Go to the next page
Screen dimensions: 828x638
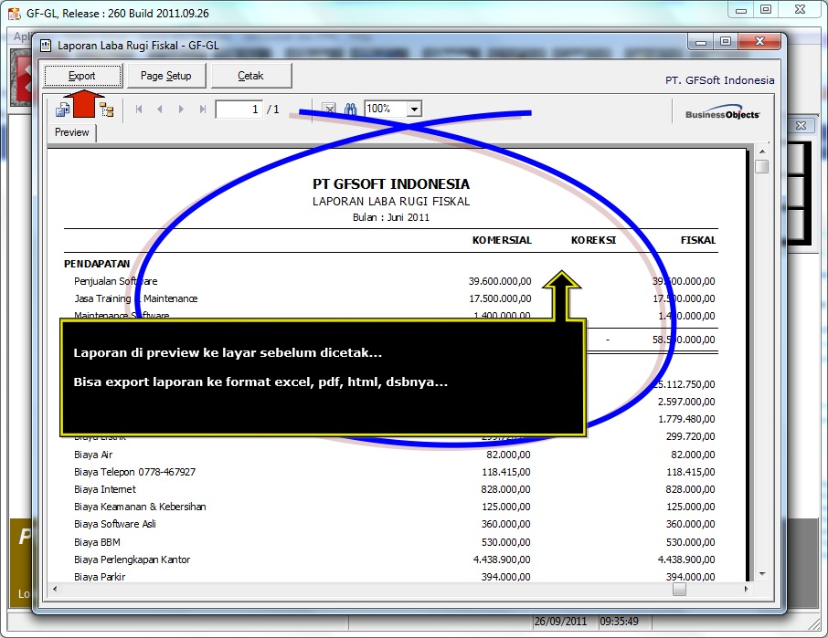(181, 110)
